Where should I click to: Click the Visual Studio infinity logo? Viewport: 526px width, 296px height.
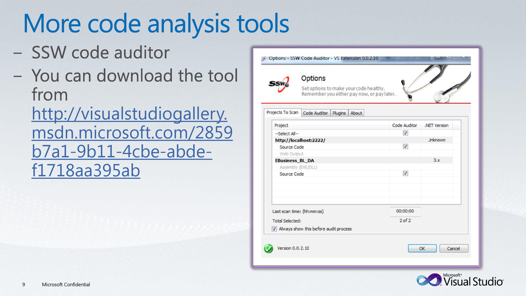pyautogui.click(x=429, y=280)
